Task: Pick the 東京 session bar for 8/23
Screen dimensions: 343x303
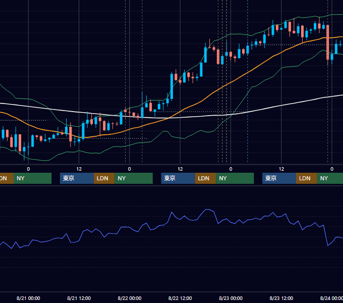Action: [x=279, y=178]
